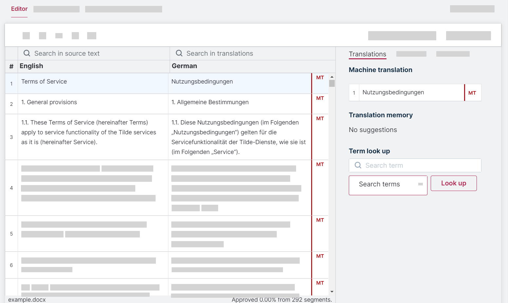508x303 pixels.
Task: Open the Editor tab
Action: click(19, 9)
